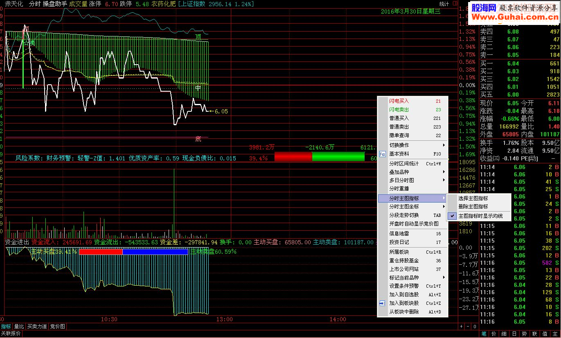This screenshot has height=338, width=561.
Task: Choose 闪电买入 from the context menu
Action: [412, 101]
